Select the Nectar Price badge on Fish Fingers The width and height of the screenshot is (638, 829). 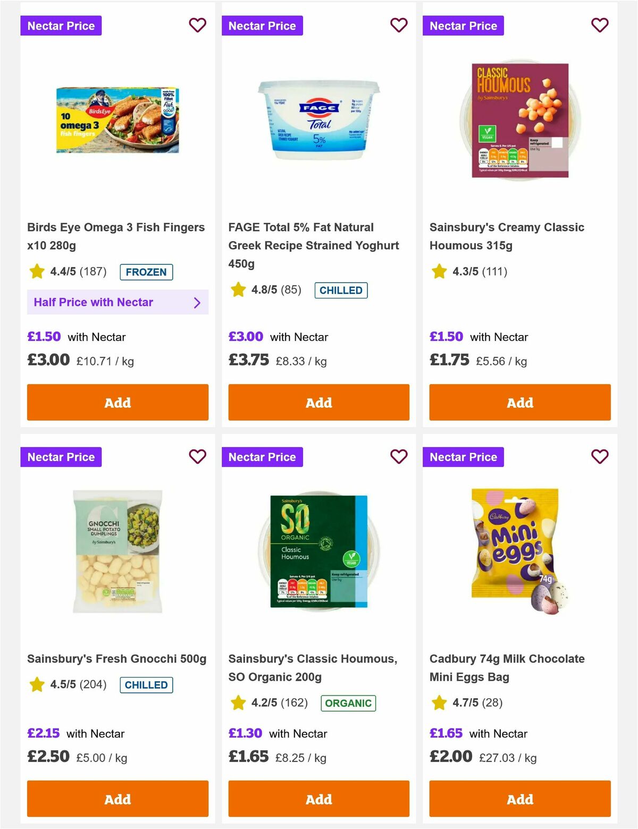coord(61,25)
